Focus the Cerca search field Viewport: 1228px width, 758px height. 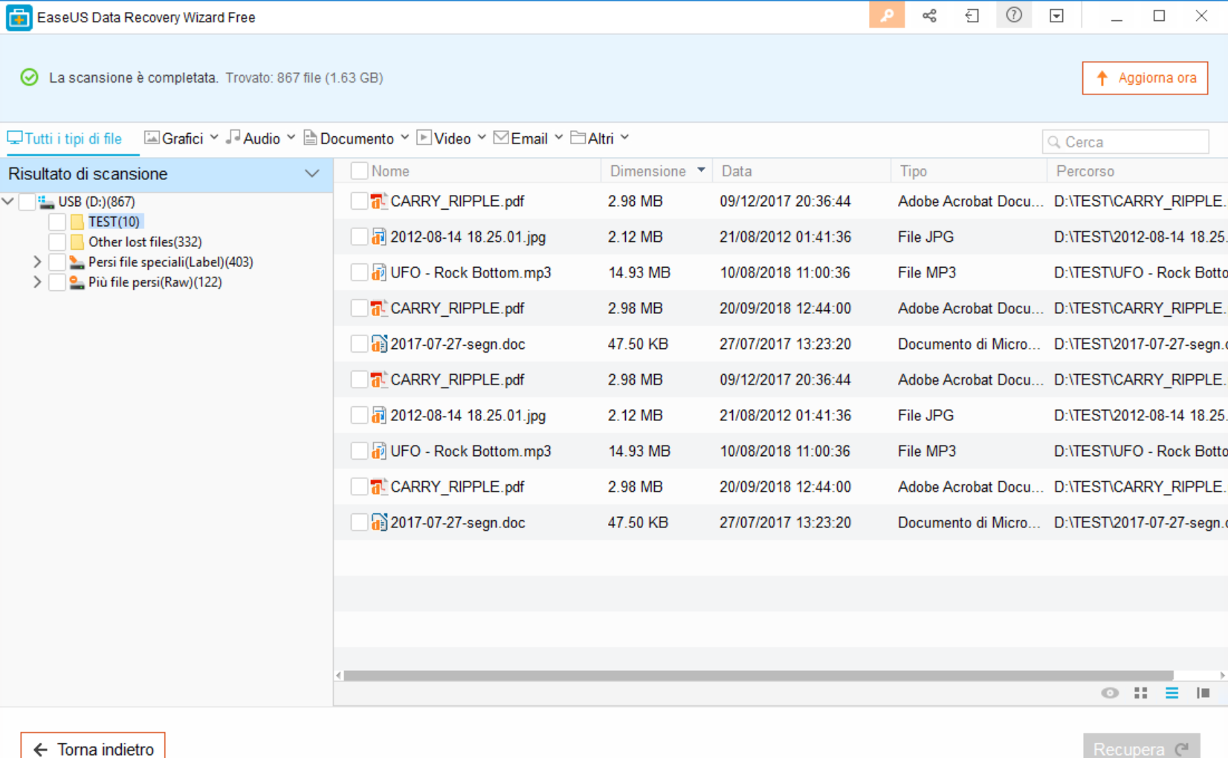1125,142
